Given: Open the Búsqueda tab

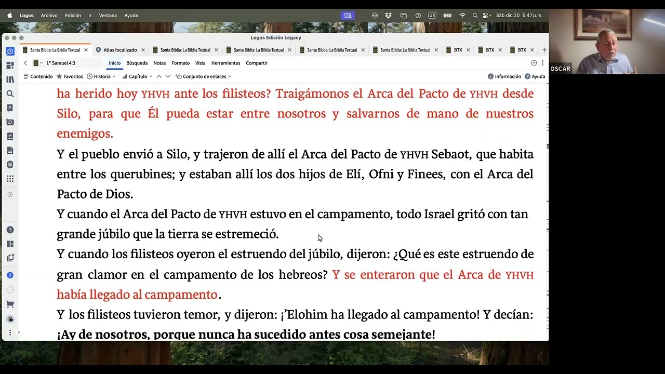Looking at the screenshot, I should (137, 63).
